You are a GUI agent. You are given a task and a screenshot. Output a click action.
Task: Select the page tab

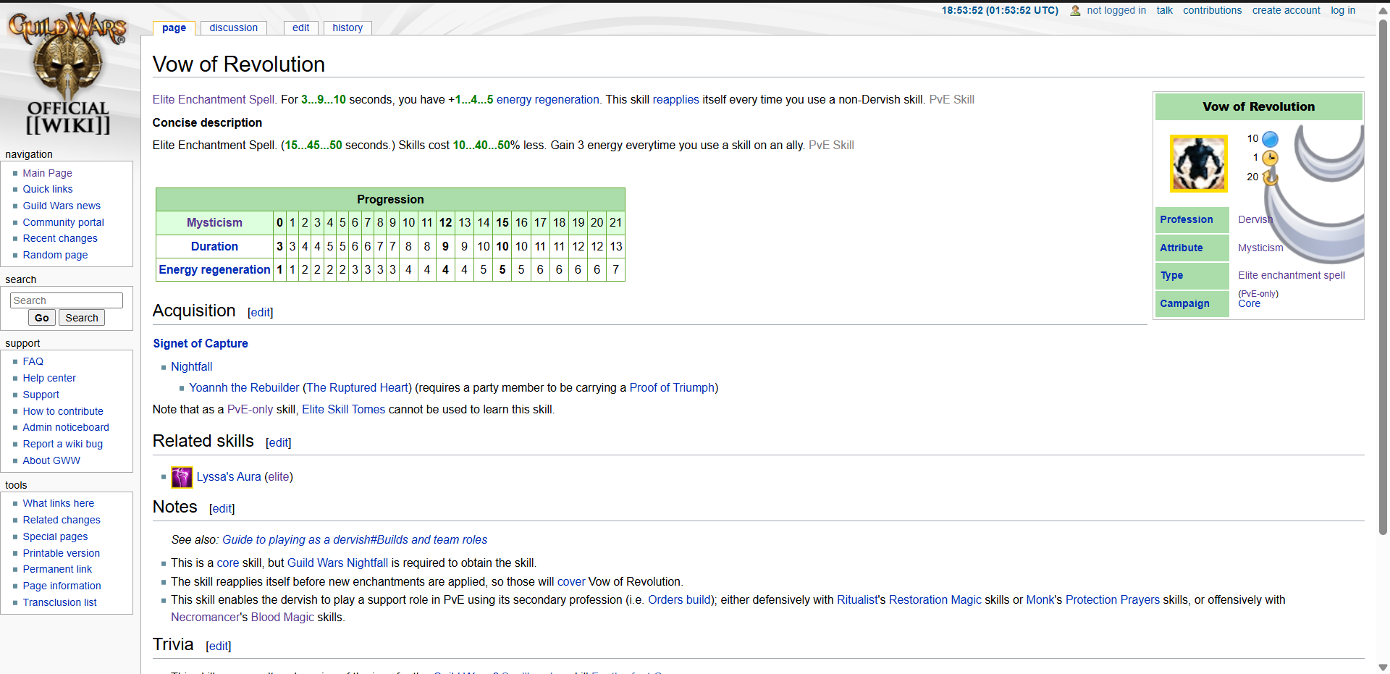point(174,28)
